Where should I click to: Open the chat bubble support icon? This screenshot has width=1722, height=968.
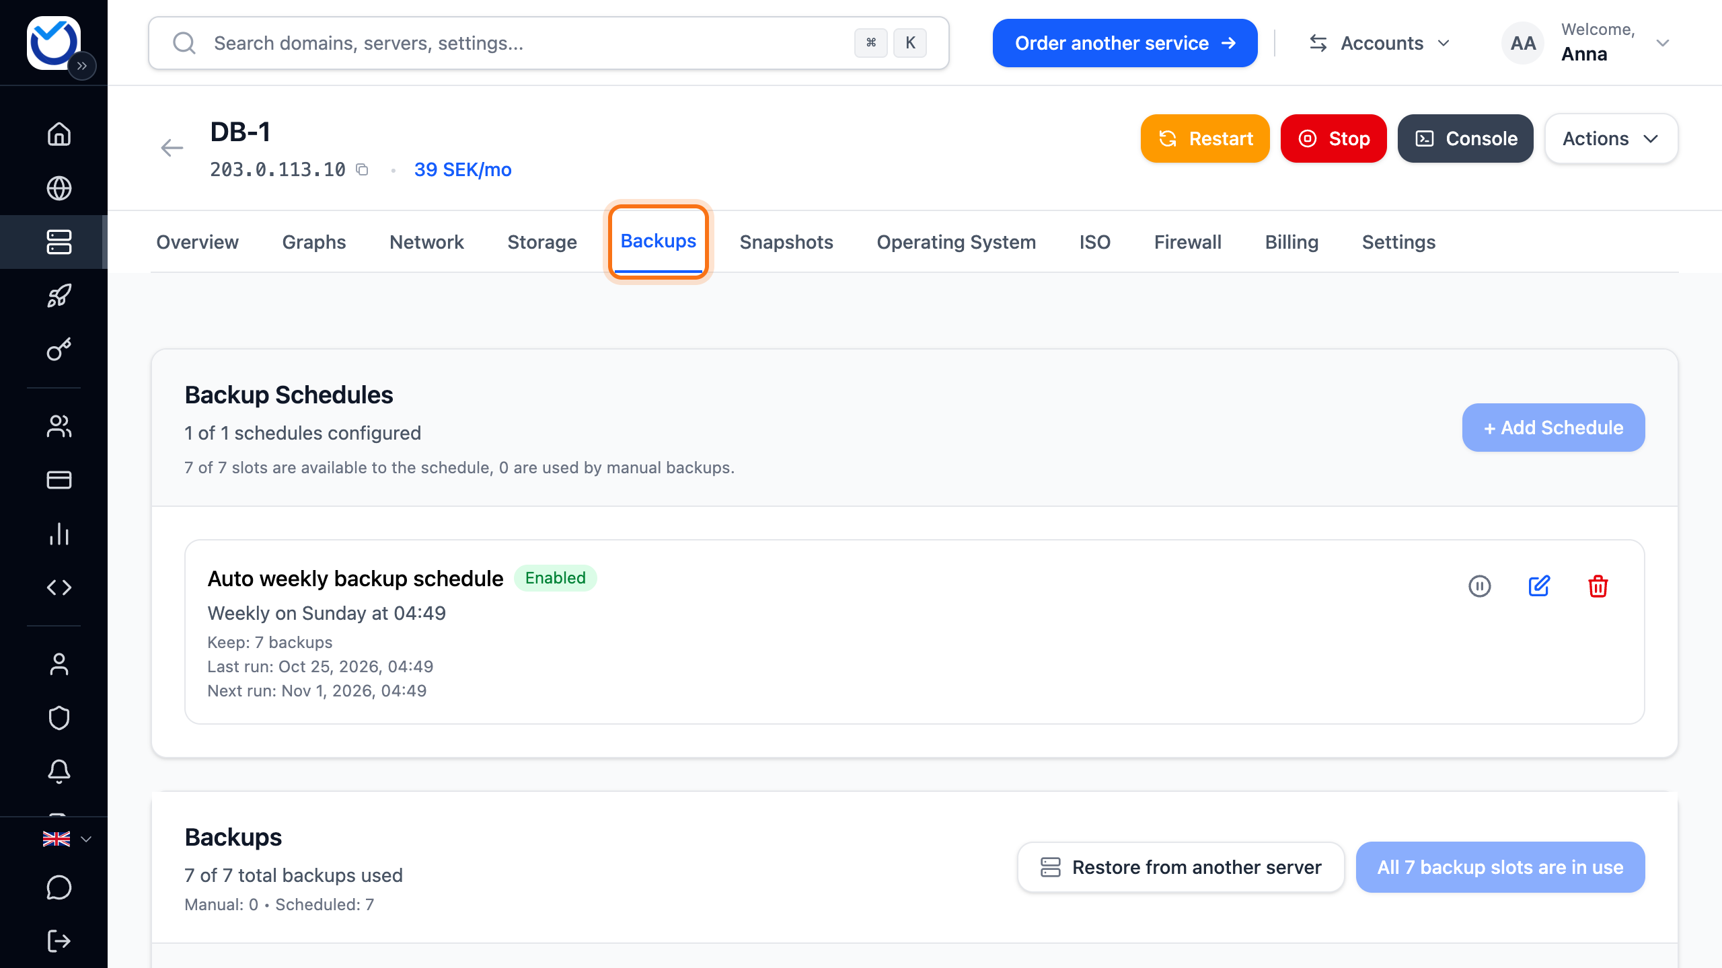pyautogui.click(x=59, y=887)
